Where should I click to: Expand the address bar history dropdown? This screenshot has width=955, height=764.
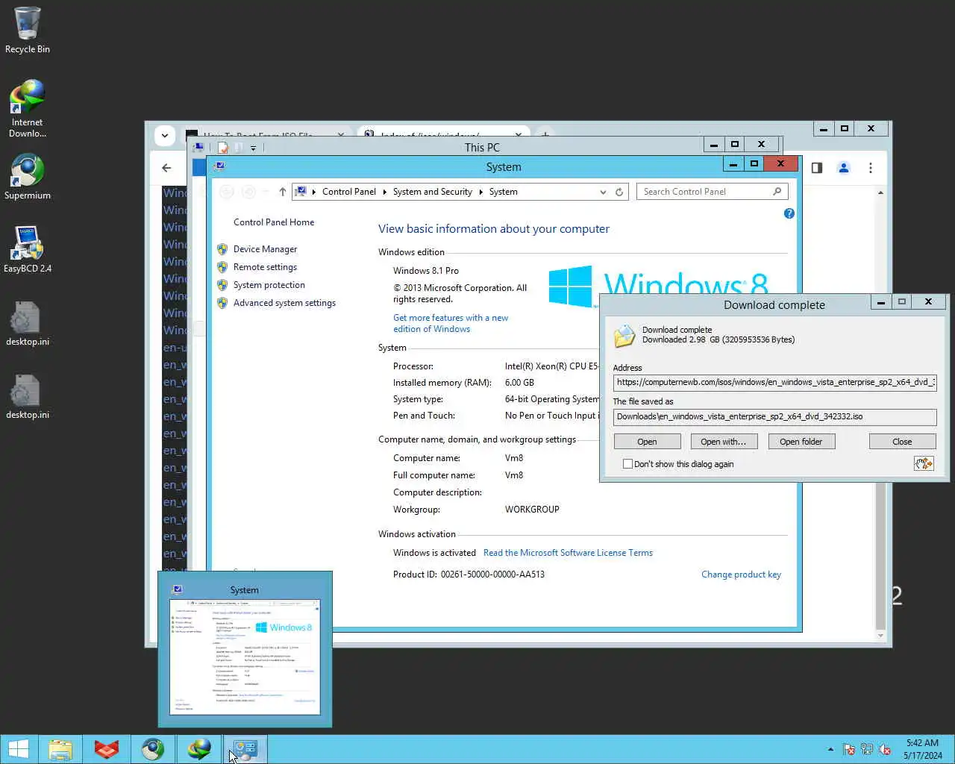tap(603, 192)
